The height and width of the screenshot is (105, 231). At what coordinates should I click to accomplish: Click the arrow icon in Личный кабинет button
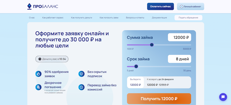[x=182, y=6]
